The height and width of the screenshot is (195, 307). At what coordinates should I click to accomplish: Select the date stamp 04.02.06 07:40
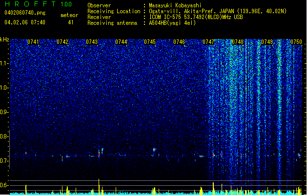point(25,22)
